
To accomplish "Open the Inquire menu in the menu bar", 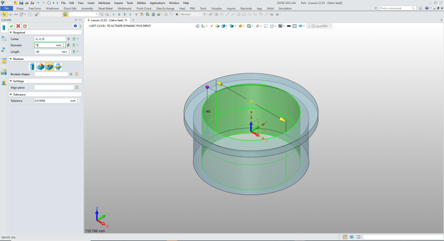I will click(118, 3).
